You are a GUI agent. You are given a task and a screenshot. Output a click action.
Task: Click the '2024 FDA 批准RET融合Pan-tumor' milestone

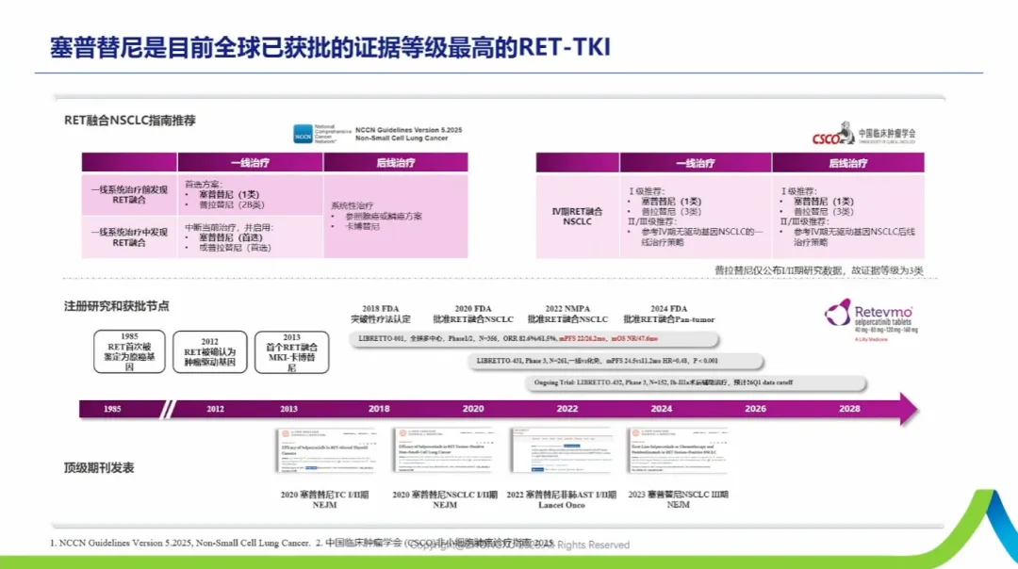point(668,314)
